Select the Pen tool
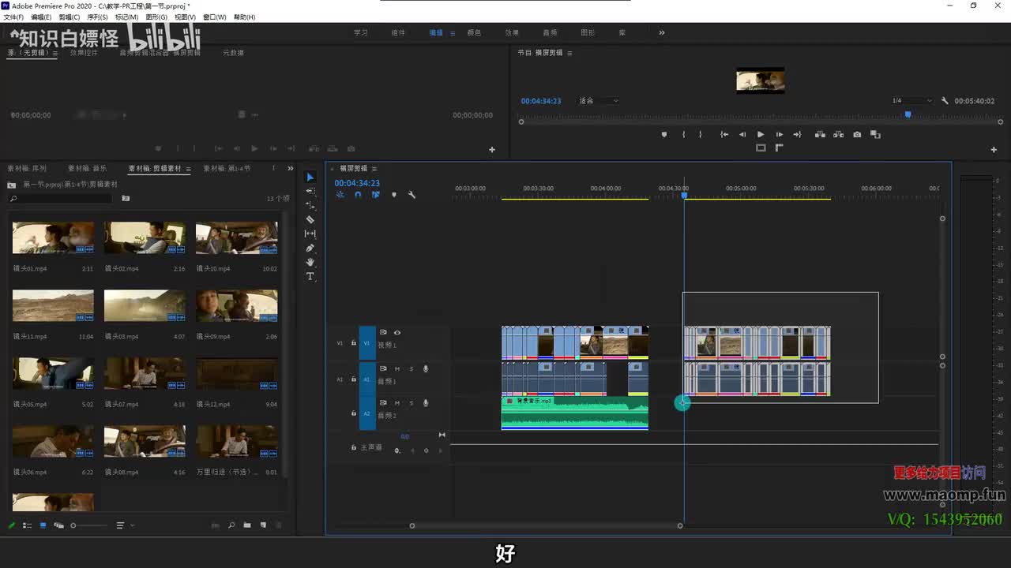 point(310,248)
